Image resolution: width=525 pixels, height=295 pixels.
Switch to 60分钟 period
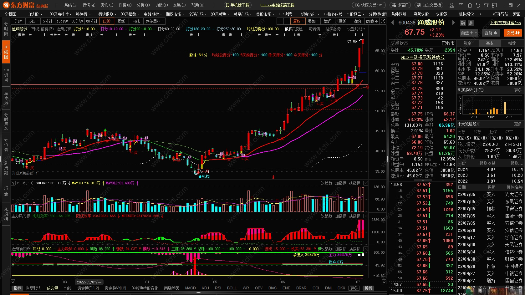(x=92, y=21)
